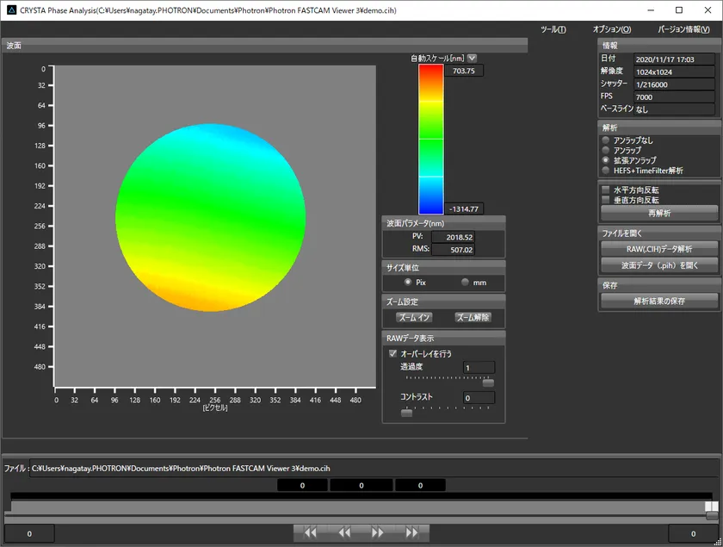This screenshot has width=723, height=547.
Task: Click the step-backward playback button
Action: [344, 533]
